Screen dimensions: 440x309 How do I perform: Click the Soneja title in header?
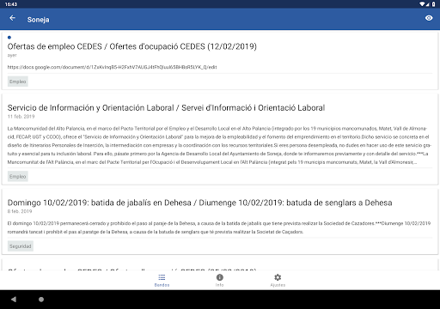click(38, 20)
